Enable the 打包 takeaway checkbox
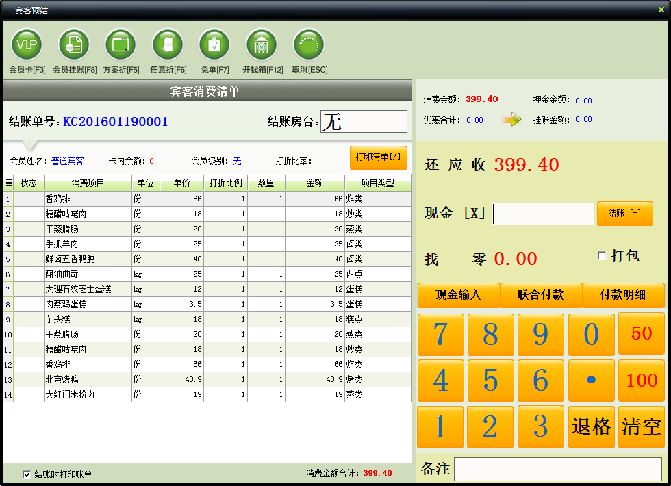The width and height of the screenshot is (671, 486). click(x=602, y=256)
